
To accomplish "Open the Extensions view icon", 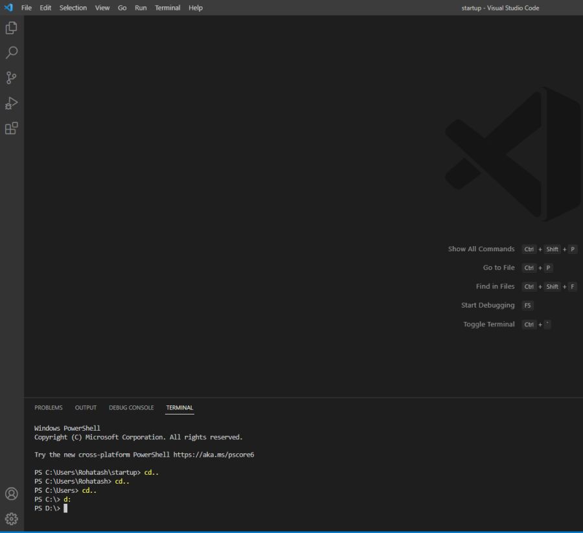I will pos(12,128).
